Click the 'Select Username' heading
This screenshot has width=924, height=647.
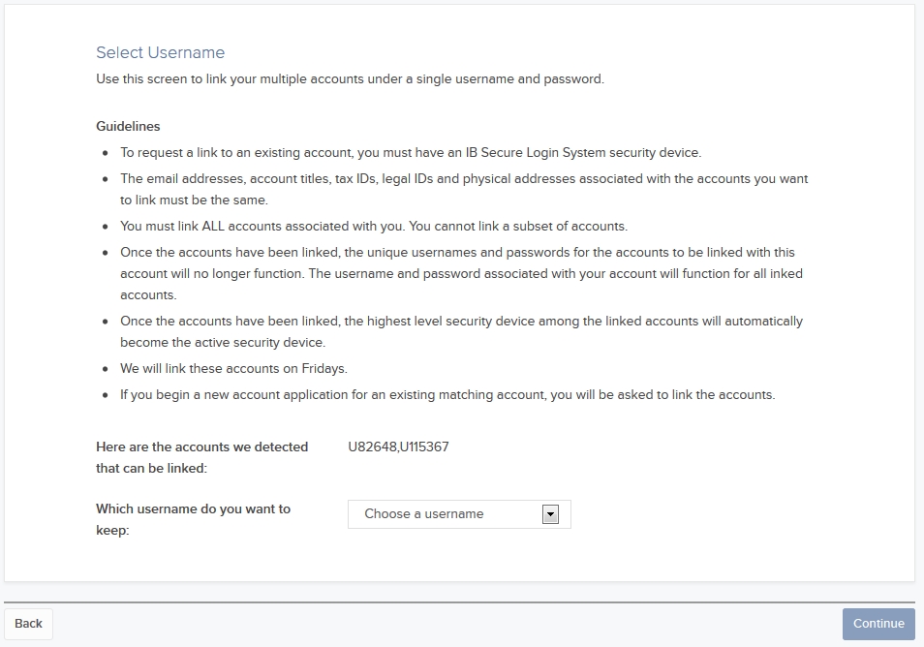pos(160,52)
